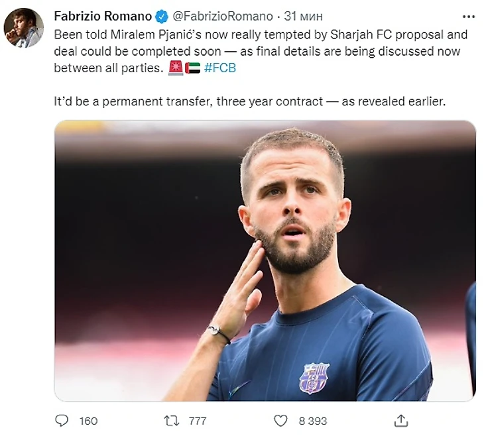Click the retweet arrows icon
The height and width of the screenshot is (436, 484).
(171, 421)
